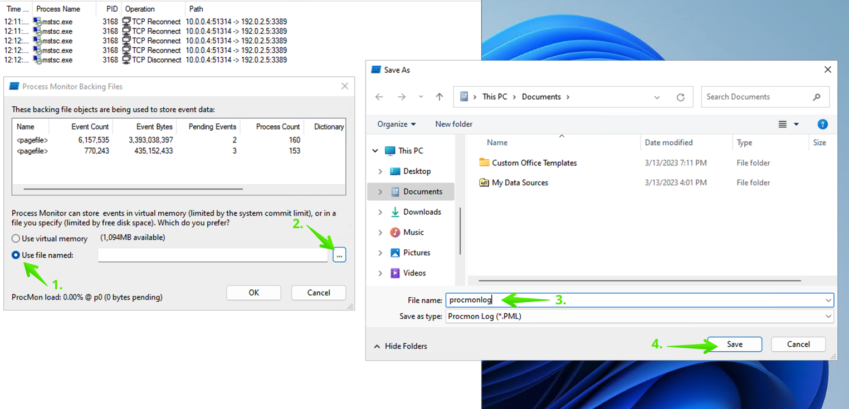
Task: Click the backing files list horizontal scrollbar
Action: coord(134,189)
